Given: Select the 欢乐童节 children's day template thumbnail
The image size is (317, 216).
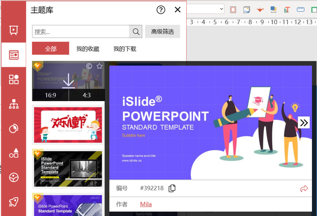Looking at the screenshot, I should [x=68, y=125].
